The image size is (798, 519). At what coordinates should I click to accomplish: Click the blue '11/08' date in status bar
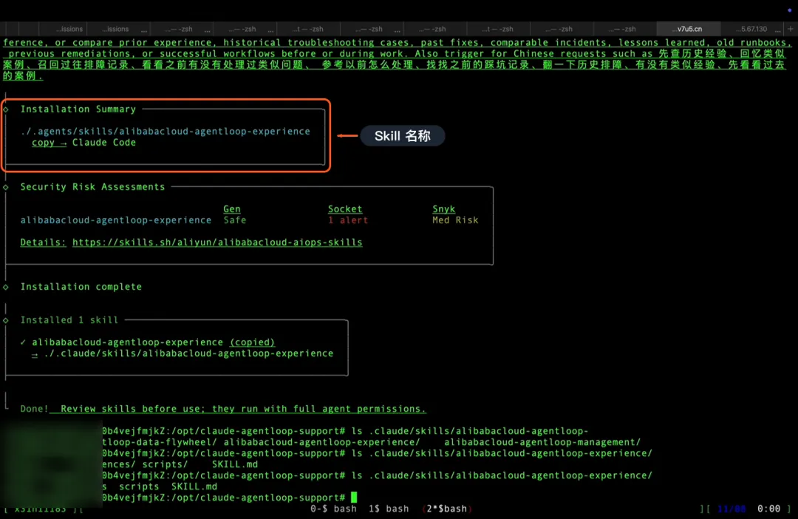pyautogui.click(x=731, y=509)
